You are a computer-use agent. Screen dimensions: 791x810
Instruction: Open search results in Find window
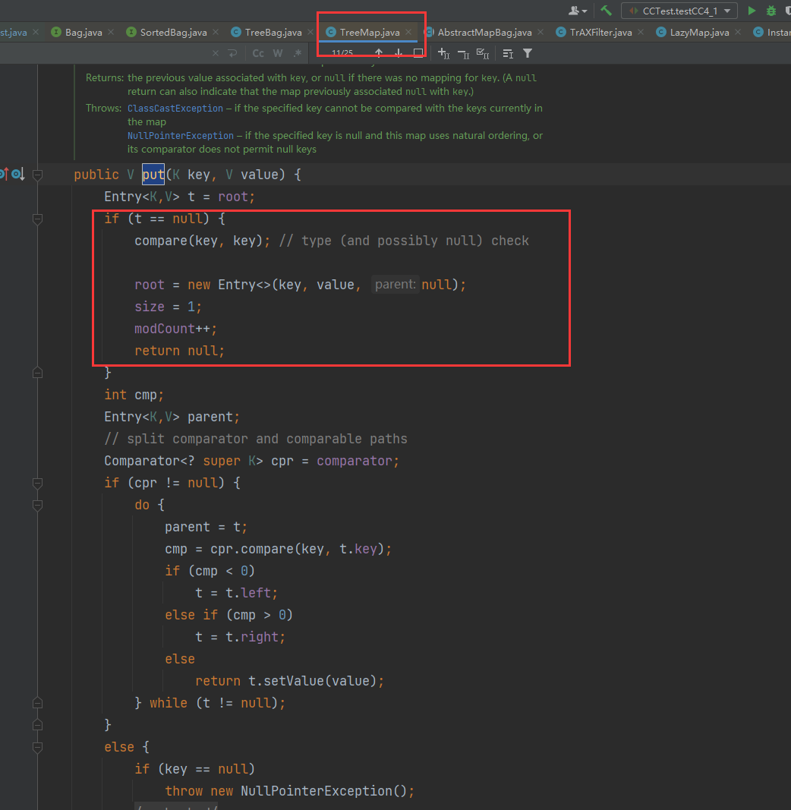[418, 53]
